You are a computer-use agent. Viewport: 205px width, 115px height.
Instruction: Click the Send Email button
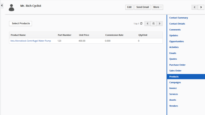pyautogui.click(x=143, y=7)
